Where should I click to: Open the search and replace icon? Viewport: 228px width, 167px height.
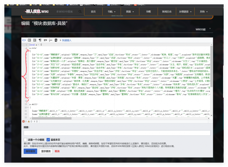tap(56, 40)
